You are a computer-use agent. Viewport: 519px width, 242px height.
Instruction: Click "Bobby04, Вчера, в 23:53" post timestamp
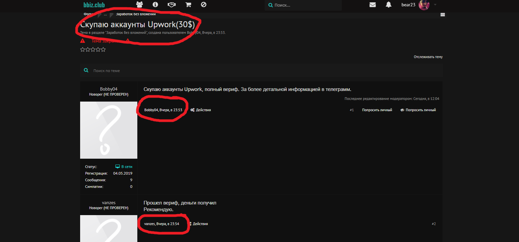[x=163, y=110]
